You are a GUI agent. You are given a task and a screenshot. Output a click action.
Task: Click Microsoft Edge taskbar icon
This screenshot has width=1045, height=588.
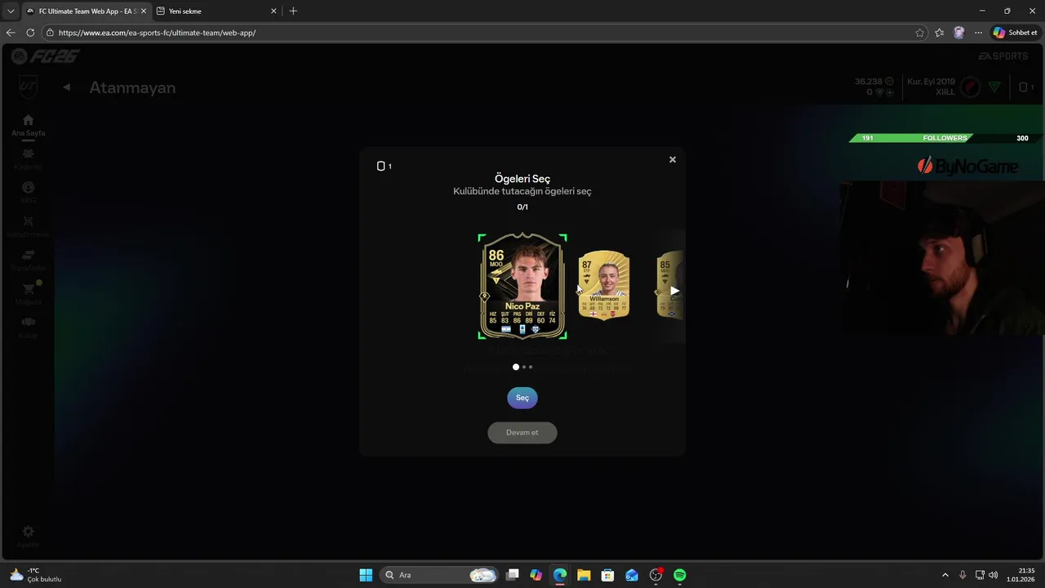(x=559, y=575)
